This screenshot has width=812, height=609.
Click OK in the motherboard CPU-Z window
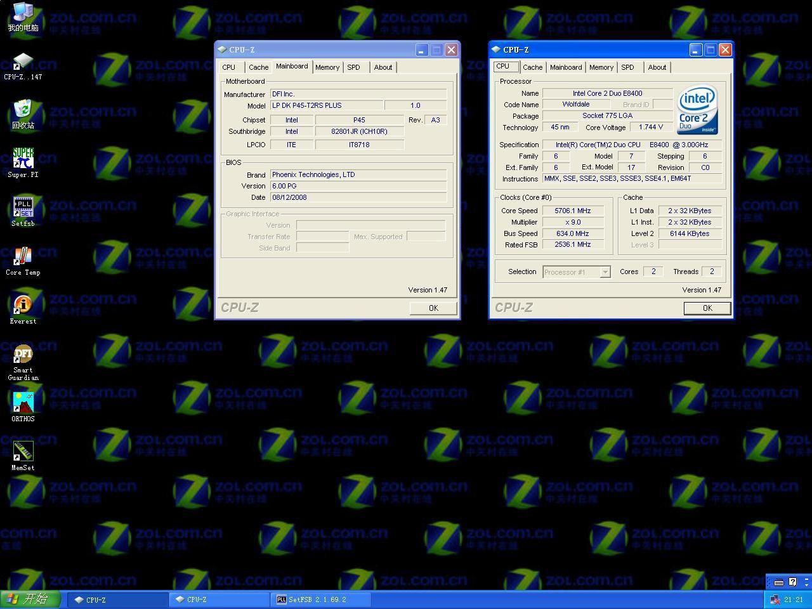point(433,308)
